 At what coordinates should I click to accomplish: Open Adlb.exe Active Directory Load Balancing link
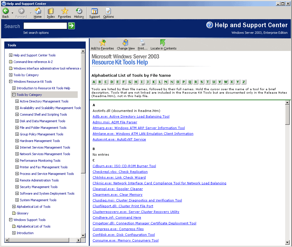click(x=131, y=116)
